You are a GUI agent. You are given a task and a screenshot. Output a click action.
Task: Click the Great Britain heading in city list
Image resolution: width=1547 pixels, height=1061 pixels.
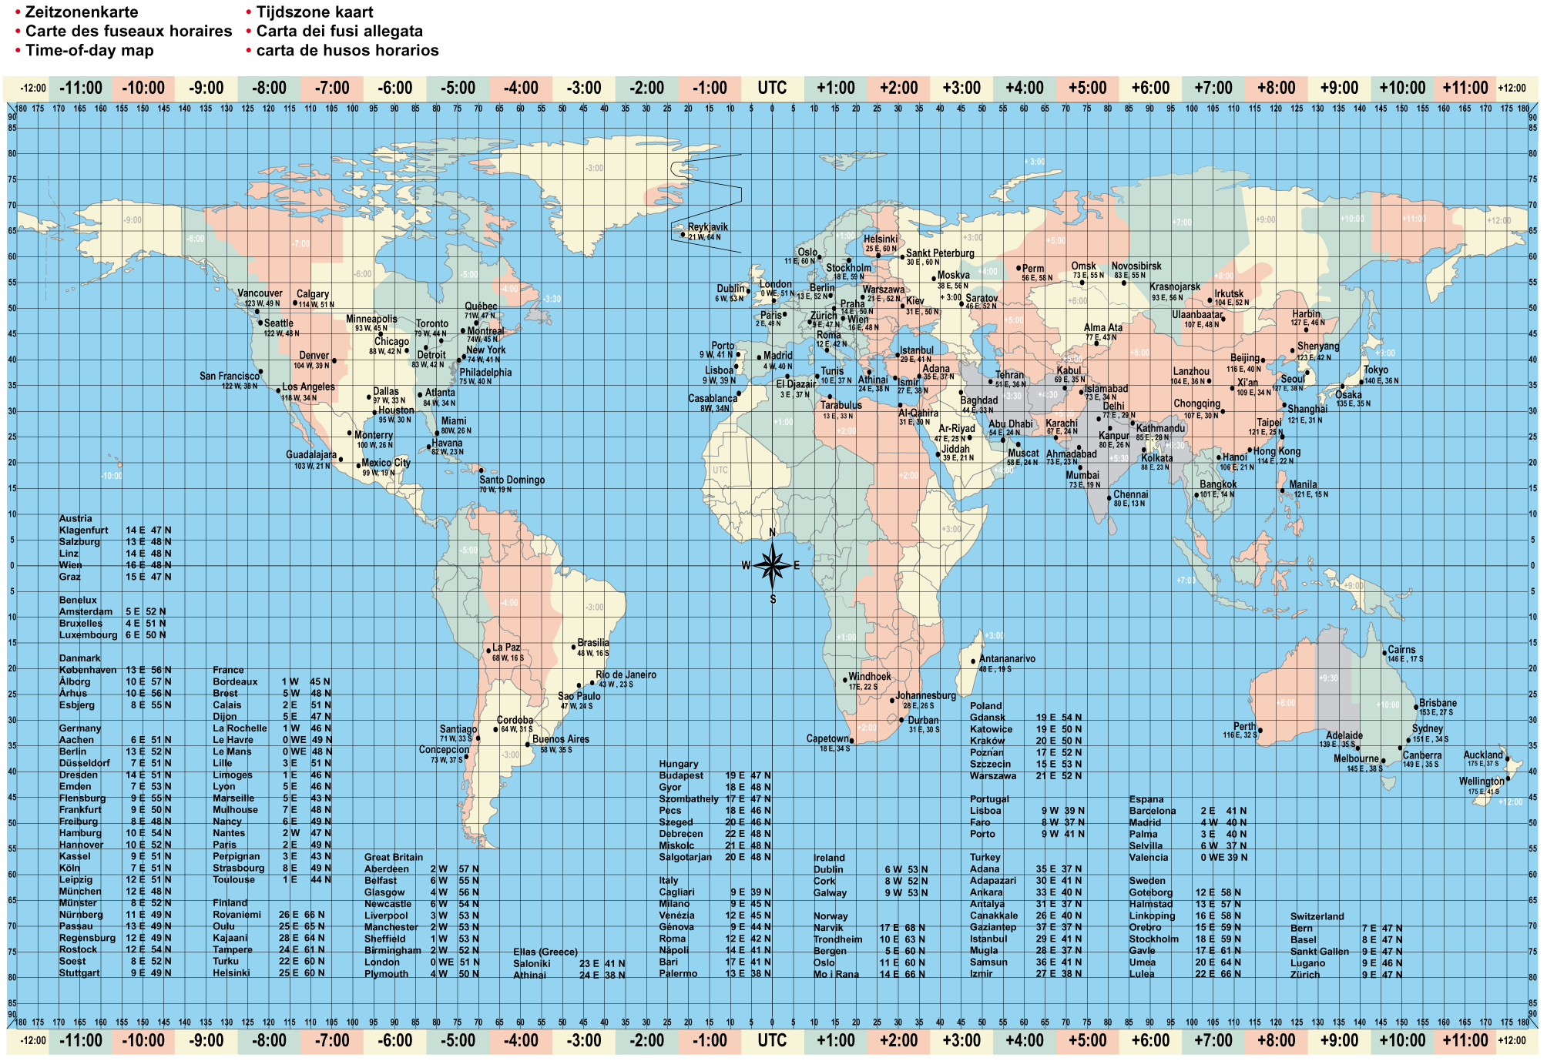(393, 857)
